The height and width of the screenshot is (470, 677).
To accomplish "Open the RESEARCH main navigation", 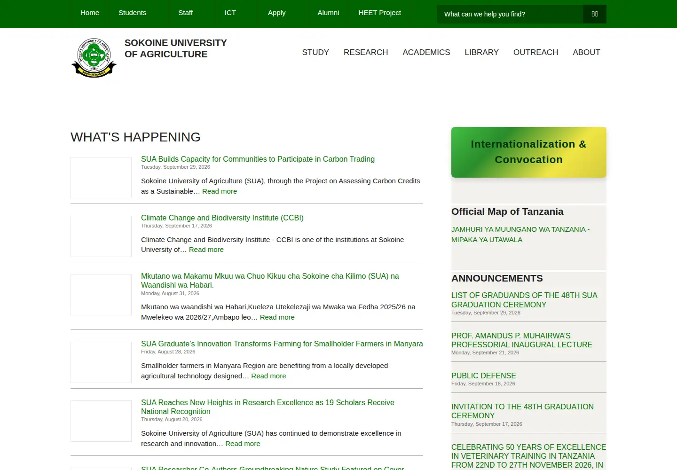I will [366, 52].
